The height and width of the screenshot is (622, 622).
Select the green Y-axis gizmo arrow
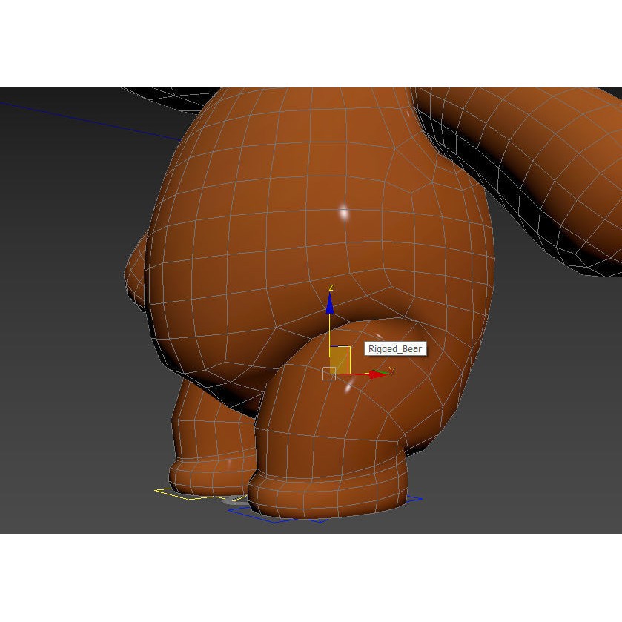click(x=380, y=370)
